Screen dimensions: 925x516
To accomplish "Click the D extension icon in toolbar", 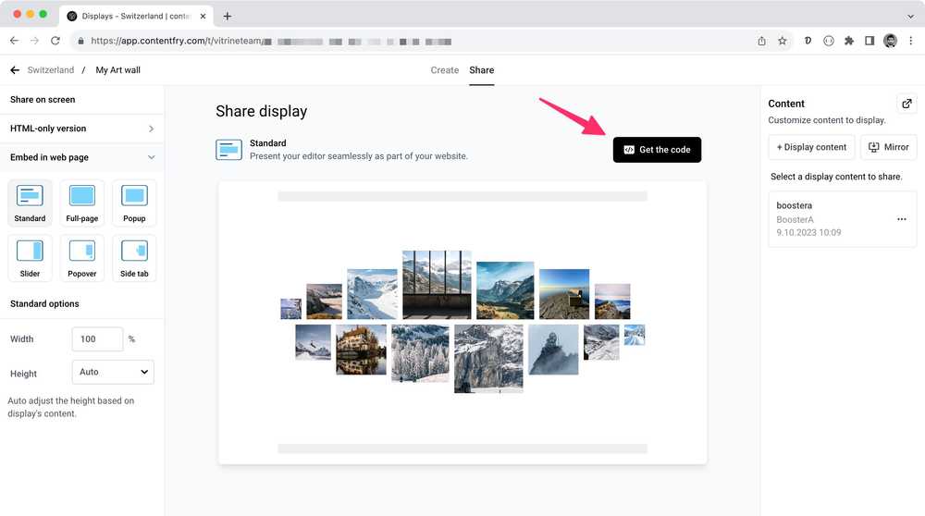I will [808, 41].
